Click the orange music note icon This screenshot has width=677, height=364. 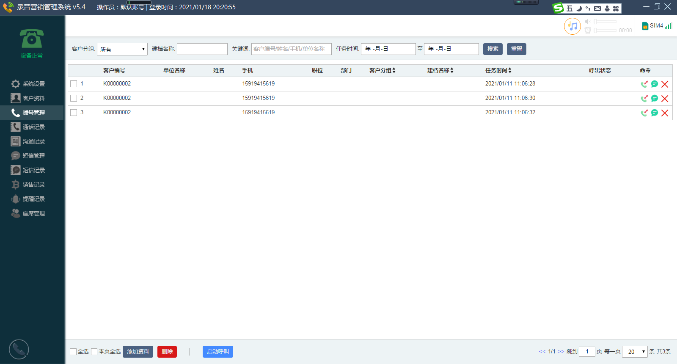tap(572, 26)
